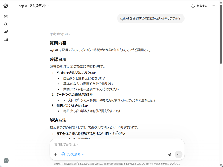The image size is (223, 167).
Task: Click the scrollbar down arrow
Action: pyautogui.click(x=221, y=165)
